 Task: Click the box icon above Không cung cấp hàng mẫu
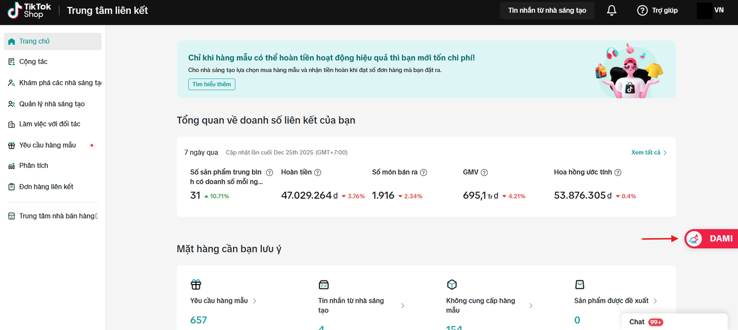[452, 284]
